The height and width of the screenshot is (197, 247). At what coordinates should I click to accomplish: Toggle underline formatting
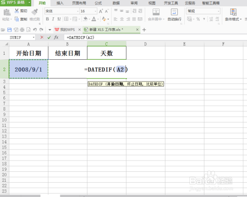[59, 19]
